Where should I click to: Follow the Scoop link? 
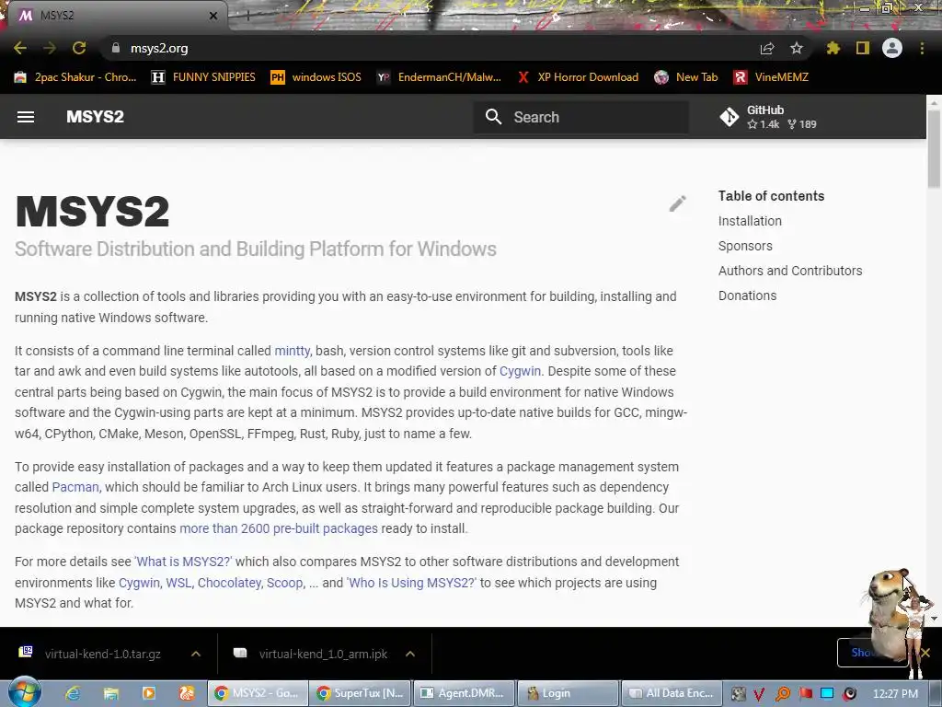285,583
